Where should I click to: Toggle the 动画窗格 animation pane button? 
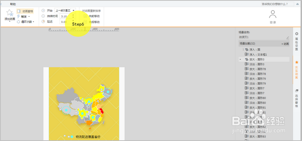coord(25,11)
